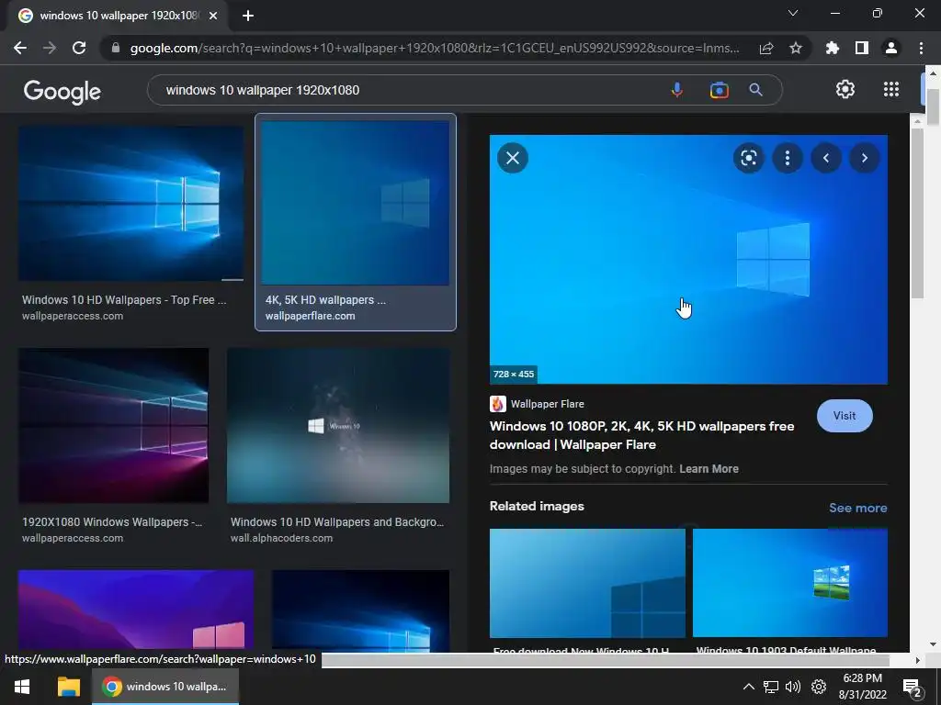Click wallpaperflare.com caption text
The height and width of the screenshot is (705, 941).
[311, 316]
